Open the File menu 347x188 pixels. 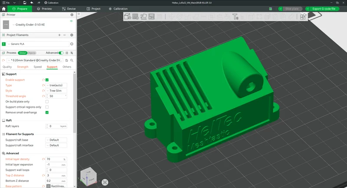(6, 3)
